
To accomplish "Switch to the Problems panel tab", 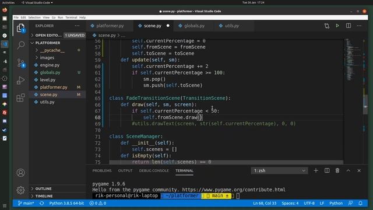I will (x=102, y=170).
